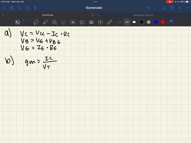Pick the blue pen color
This screenshot has width=191, height=143.
coord(156,22)
